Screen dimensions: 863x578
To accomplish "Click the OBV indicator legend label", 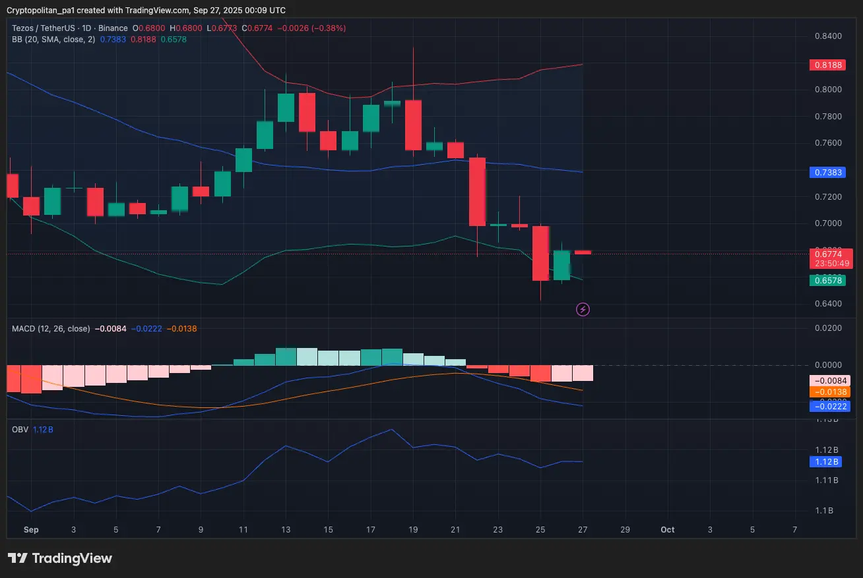I will pos(20,429).
